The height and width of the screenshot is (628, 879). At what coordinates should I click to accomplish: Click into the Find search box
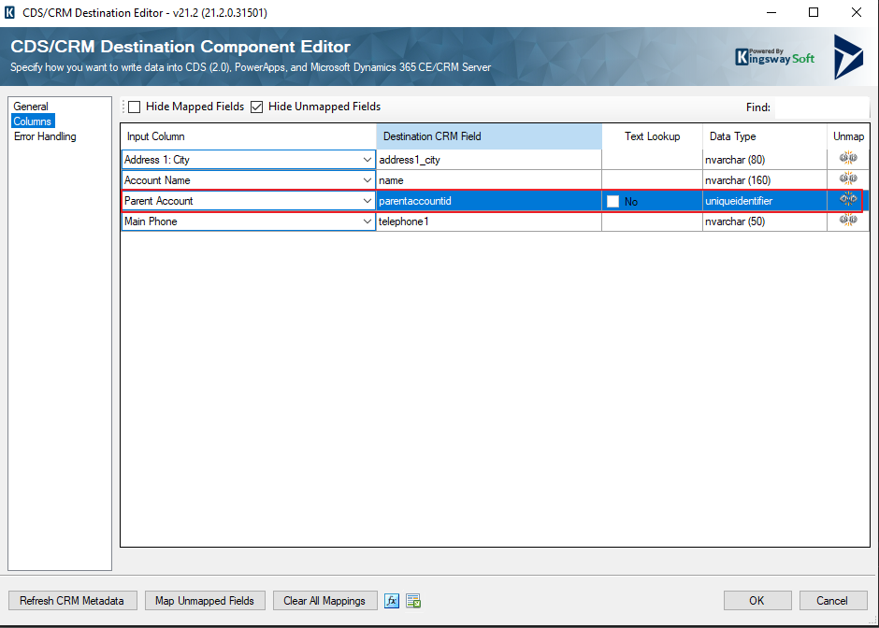[x=821, y=107]
